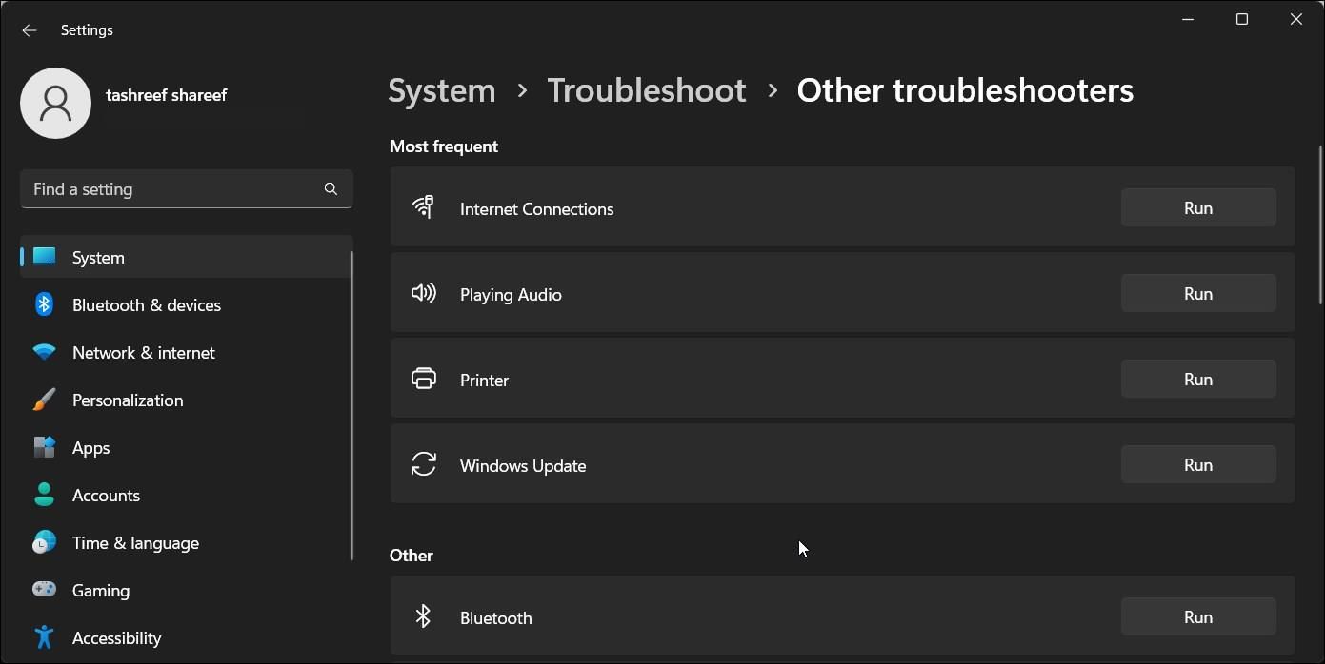1325x664 pixels.
Task: Open Time & language settings
Action: 135,542
